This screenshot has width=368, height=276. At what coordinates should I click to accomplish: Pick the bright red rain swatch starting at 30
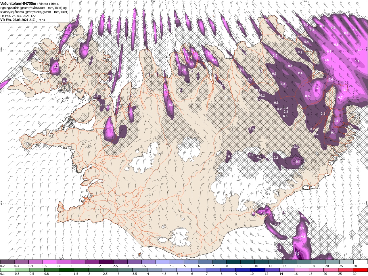pos(360,270)
